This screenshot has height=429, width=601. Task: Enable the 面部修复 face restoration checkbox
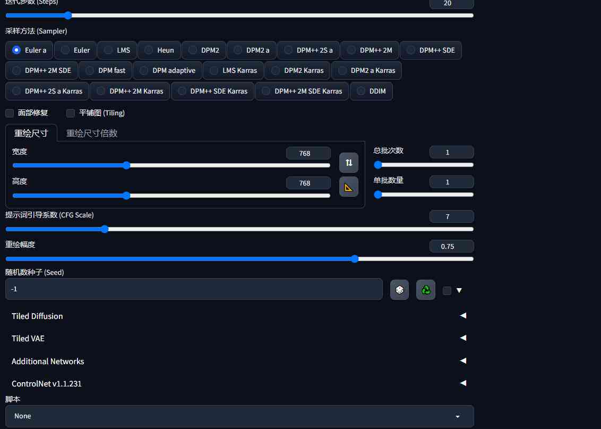10,113
